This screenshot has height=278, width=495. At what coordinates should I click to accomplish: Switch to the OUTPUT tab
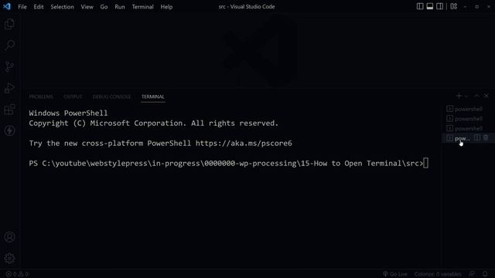tap(73, 97)
